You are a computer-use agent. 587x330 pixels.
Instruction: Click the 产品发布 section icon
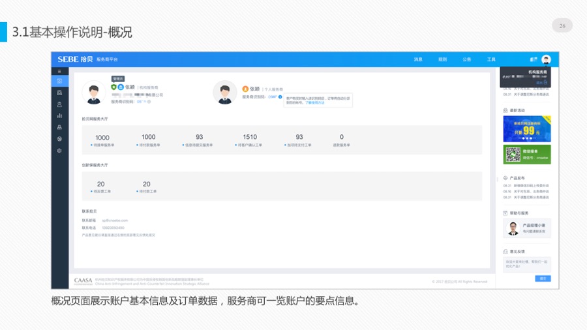(505, 178)
